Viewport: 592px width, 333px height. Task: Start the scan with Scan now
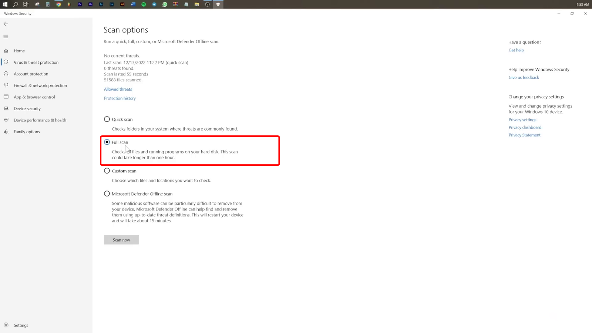(121, 240)
